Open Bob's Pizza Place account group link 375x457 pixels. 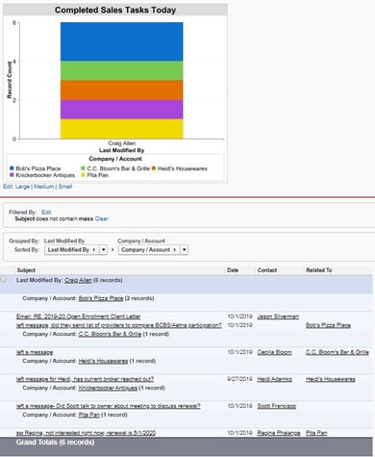click(101, 298)
